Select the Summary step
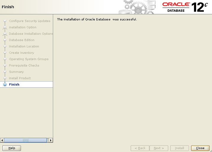 16,72
